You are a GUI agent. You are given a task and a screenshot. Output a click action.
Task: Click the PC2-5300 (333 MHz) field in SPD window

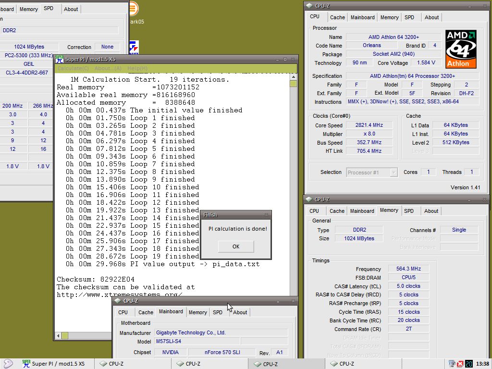point(28,55)
